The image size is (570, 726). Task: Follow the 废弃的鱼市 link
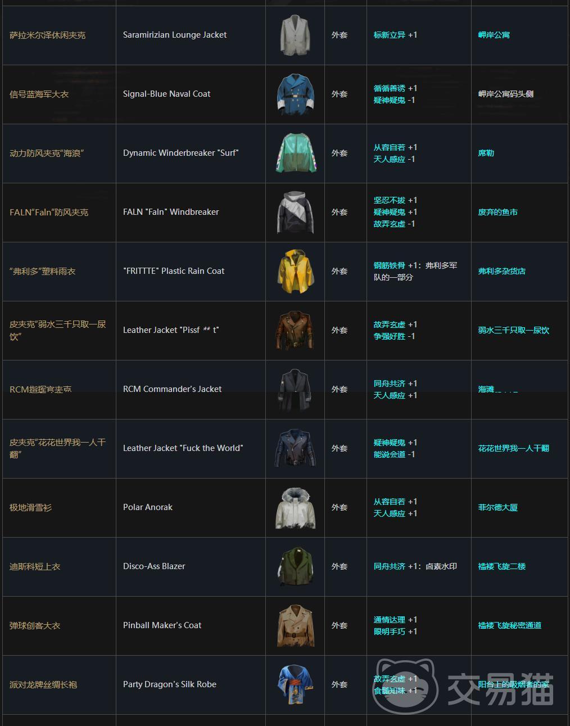click(x=497, y=212)
